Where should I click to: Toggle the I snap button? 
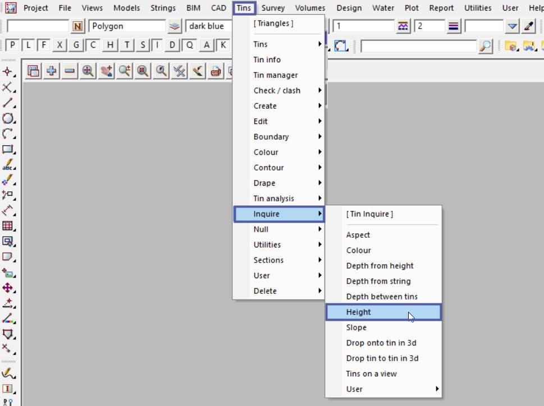point(158,45)
